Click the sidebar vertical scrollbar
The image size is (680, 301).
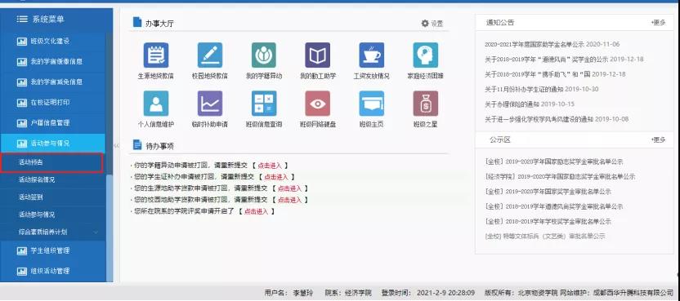coord(110,225)
